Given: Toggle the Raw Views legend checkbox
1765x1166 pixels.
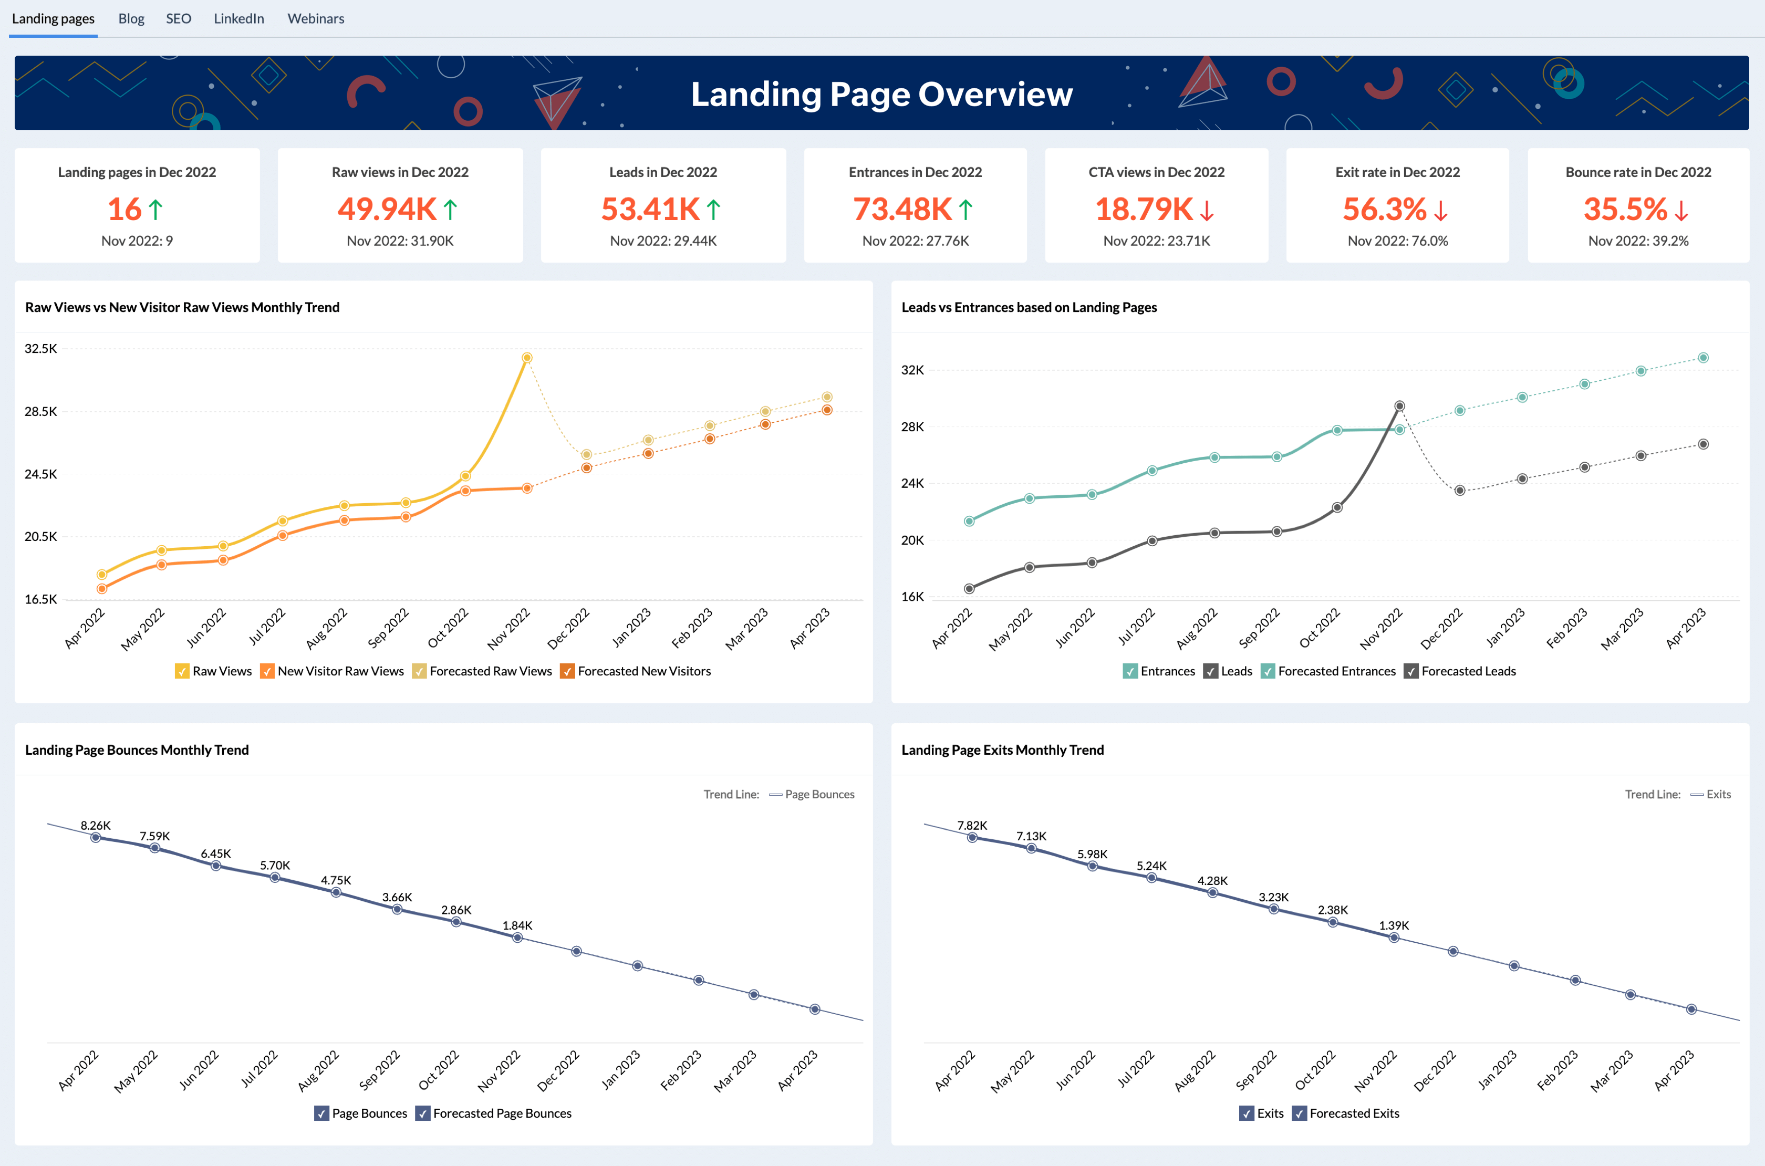Looking at the screenshot, I should point(181,671).
